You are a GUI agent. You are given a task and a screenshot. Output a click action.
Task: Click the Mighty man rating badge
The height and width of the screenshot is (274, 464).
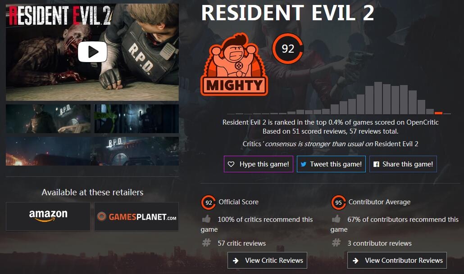click(x=234, y=64)
